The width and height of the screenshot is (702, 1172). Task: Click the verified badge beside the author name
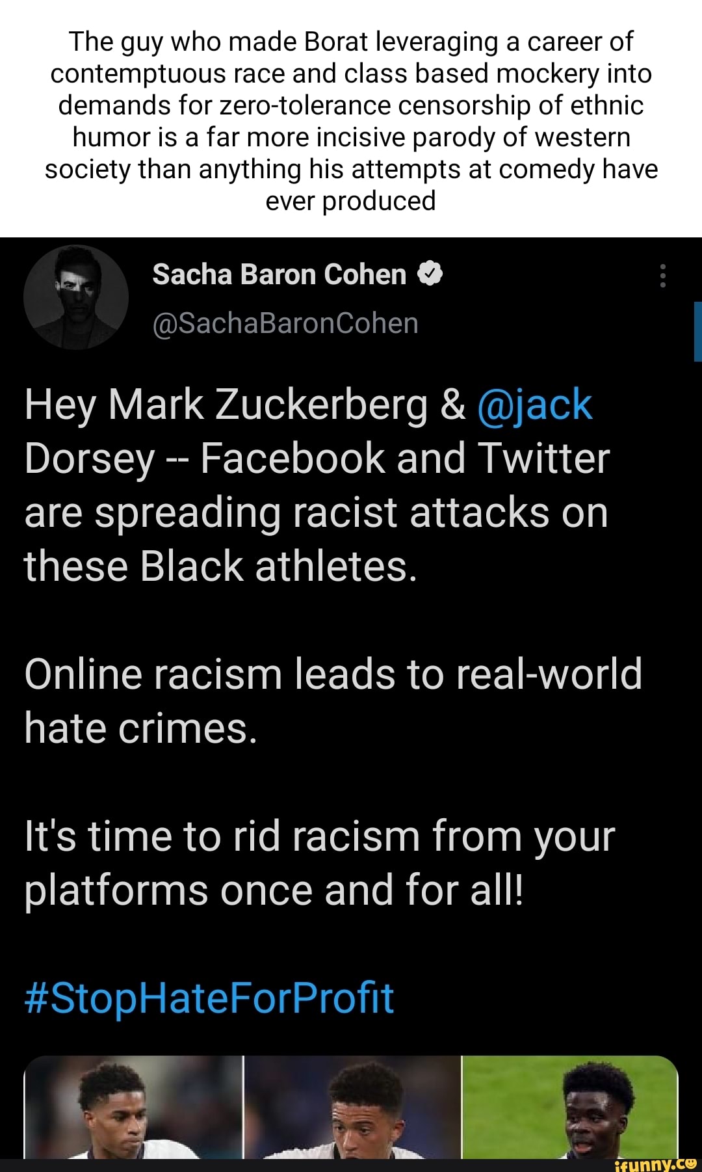point(430,274)
